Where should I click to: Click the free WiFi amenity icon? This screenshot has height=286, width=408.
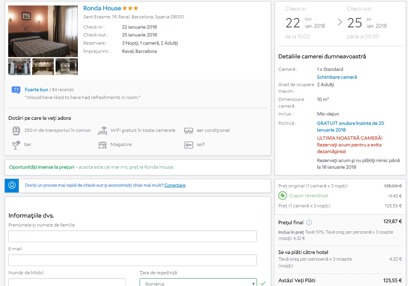tap(102, 130)
